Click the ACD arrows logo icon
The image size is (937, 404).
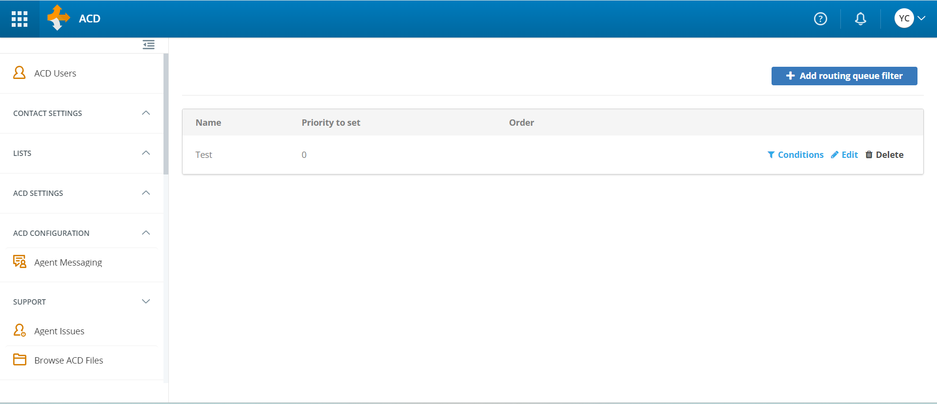(x=58, y=18)
